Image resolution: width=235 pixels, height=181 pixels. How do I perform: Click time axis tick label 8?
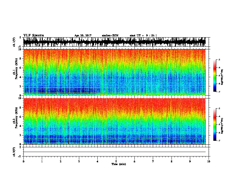(172, 161)
